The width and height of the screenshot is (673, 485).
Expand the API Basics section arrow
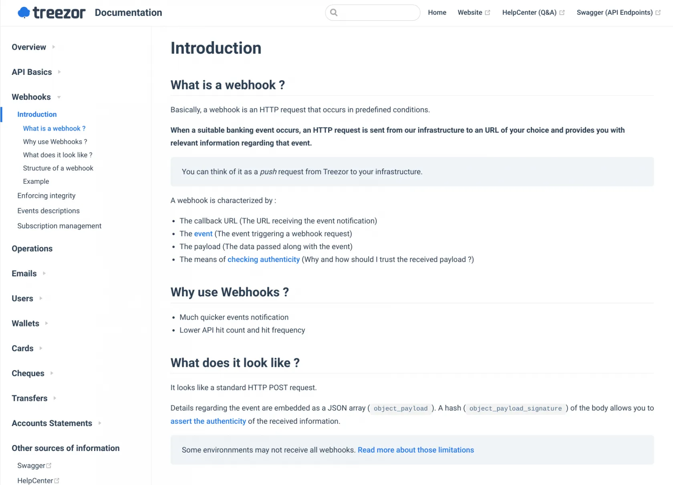pyautogui.click(x=59, y=72)
